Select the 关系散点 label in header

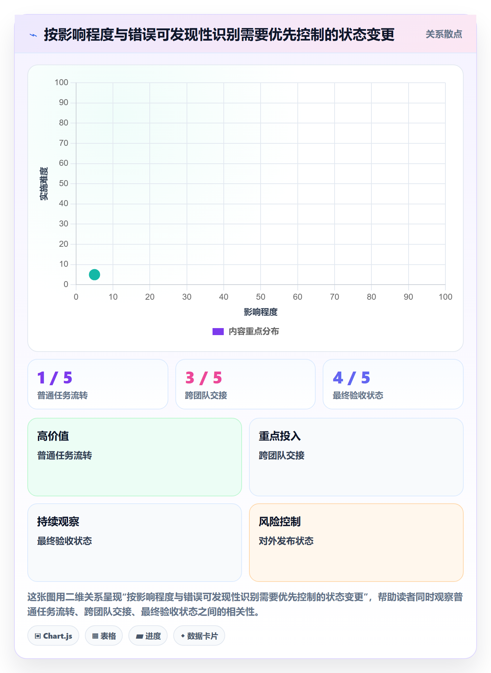point(444,34)
